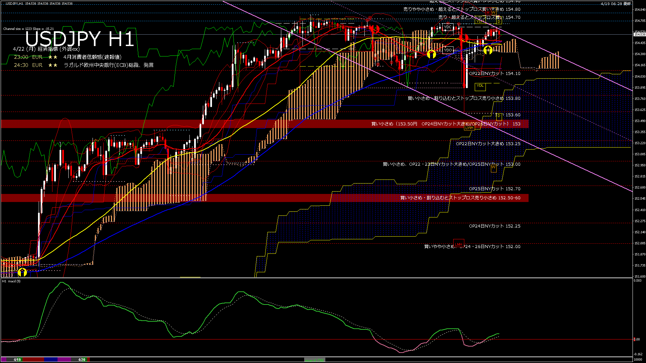This screenshot has width=646, height=363.
Task: Click the current price tag 154.538
Action: (x=639, y=34)
